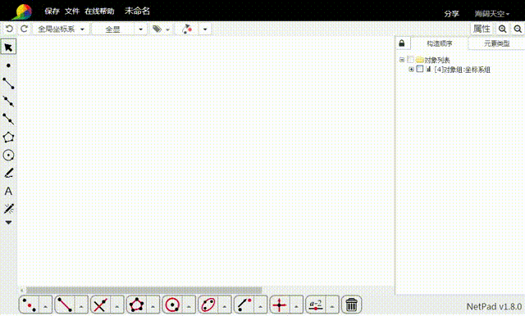Click the horizontal canvas scrollbar
This screenshot has height=316, width=525.
tap(144, 290)
